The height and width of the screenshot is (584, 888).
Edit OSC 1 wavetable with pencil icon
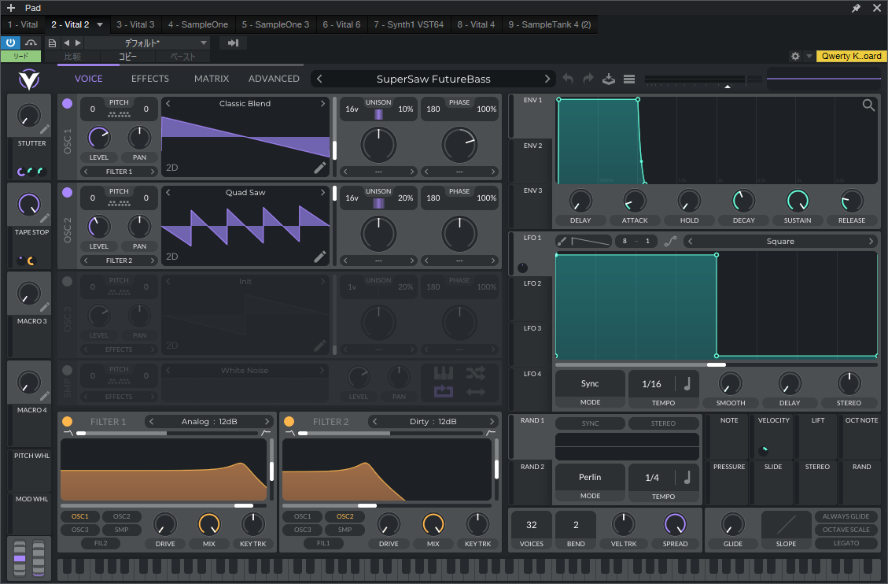(x=319, y=167)
